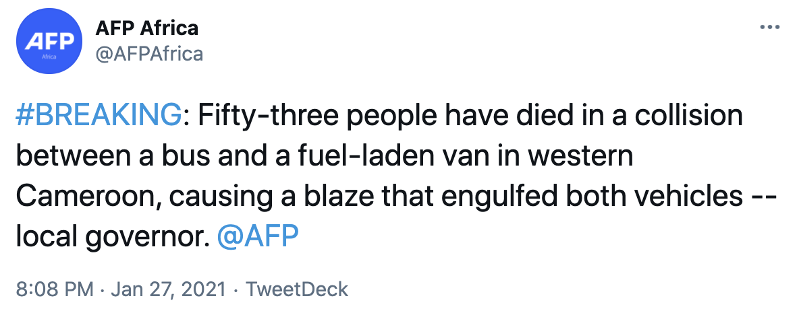Click the Jan 27, 2021 date
Image resolution: width=799 pixels, height=315 pixels.
coord(168,290)
